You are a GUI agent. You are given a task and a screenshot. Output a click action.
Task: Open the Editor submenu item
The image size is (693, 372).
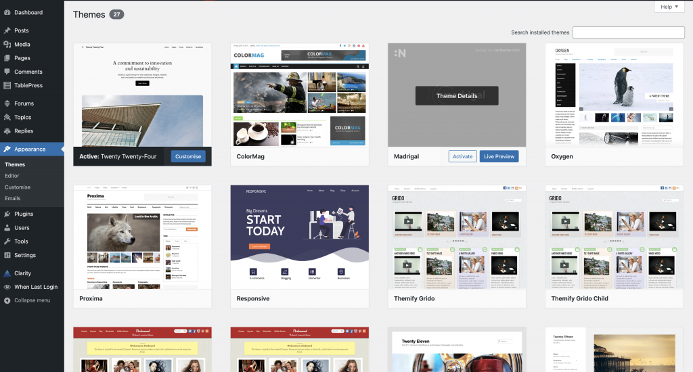(12, 176)
